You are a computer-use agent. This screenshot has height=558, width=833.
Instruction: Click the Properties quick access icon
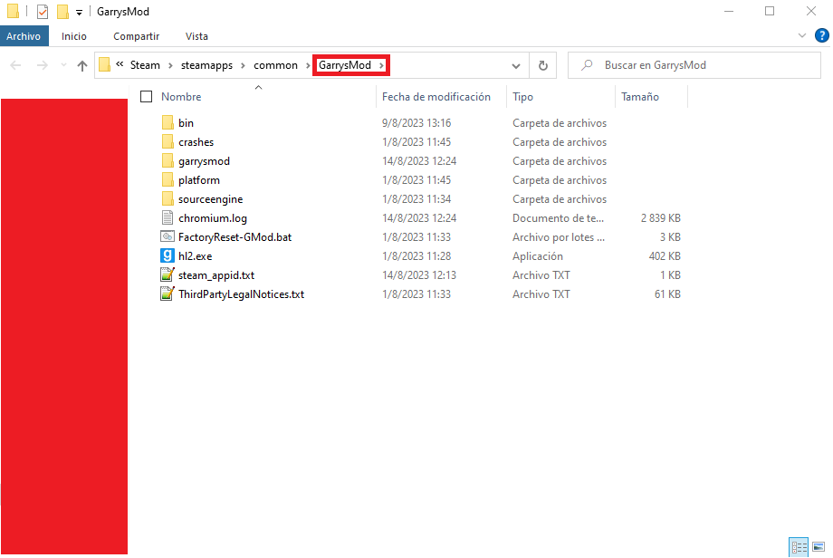point(43,11)
